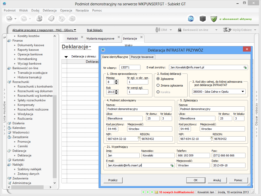Select the Zgłoszenie radio button
Viewport: 261px width, 196px height.
click(x=158, y=79)
